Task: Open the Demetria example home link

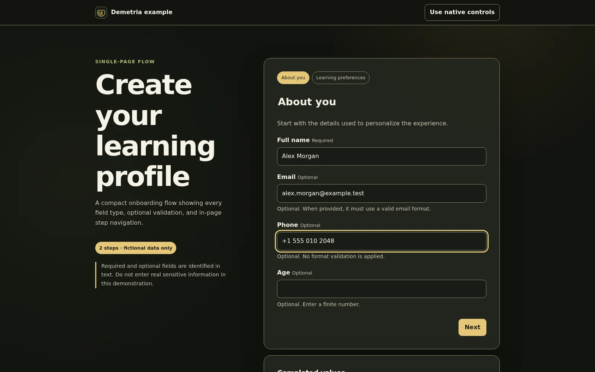Action: tap(134, 13)
